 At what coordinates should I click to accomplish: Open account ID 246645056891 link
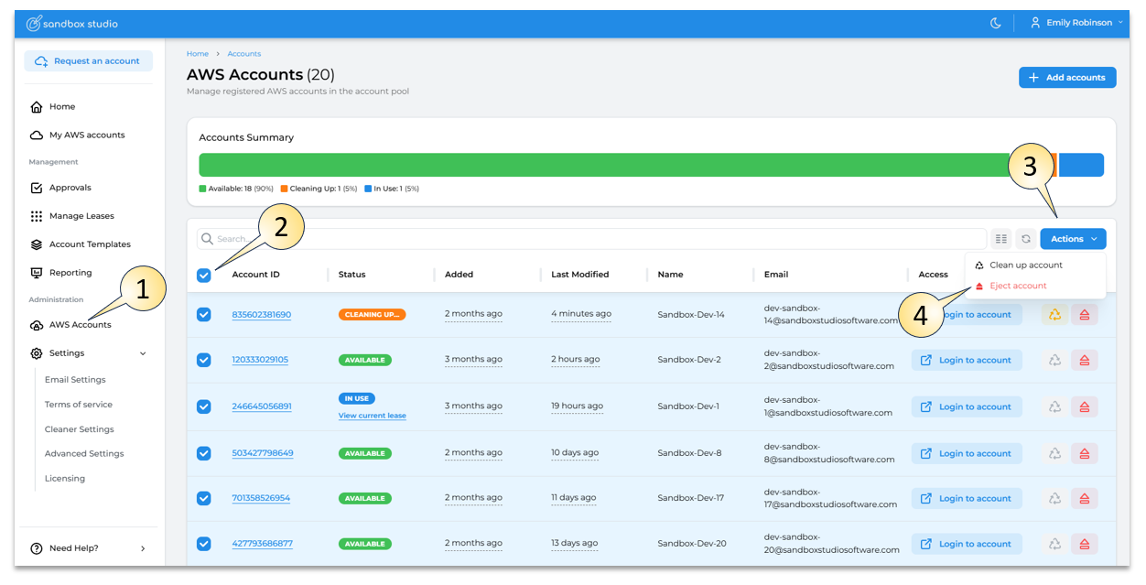262,406
